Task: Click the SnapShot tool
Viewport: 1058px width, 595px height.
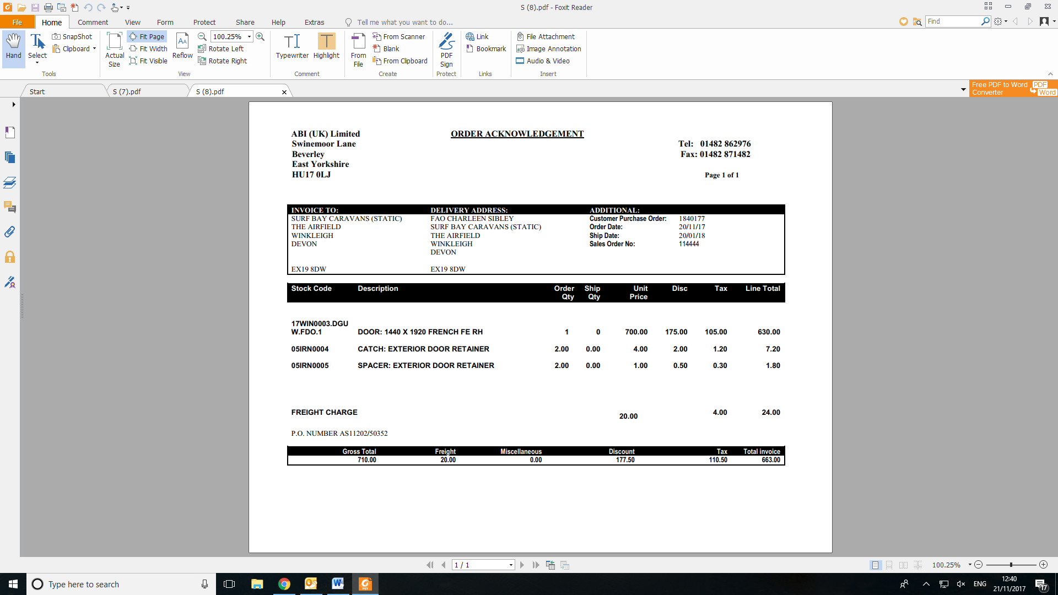Action: (x=72, y=36)
